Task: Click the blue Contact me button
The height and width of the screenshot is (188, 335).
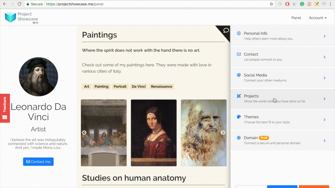Action: click(38, 162)
